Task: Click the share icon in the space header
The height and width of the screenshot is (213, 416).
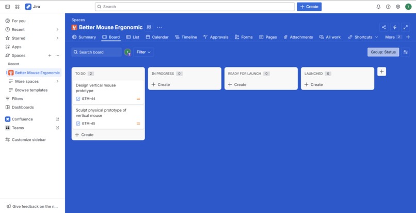Action: click(x=383, y=27)
